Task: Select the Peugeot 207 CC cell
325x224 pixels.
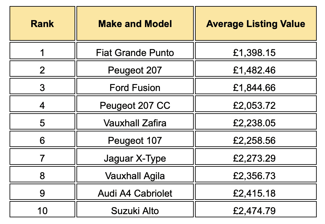Action: (x=135, y=104)
